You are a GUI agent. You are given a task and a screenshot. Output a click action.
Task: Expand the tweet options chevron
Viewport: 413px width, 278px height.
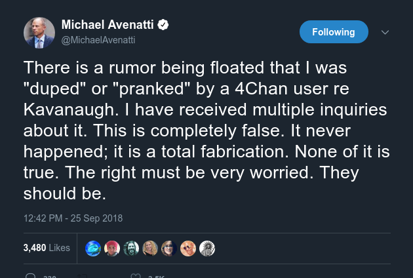tap(385, 32)
